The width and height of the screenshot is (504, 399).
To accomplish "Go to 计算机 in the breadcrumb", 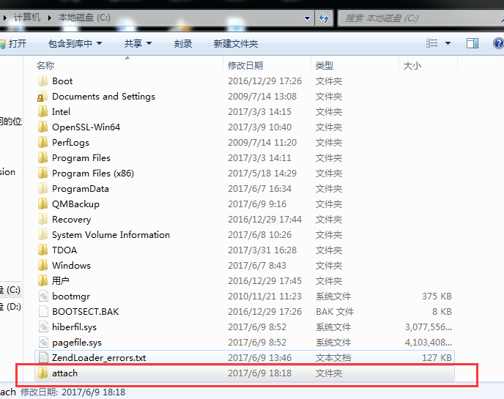I will coord(27,18).
